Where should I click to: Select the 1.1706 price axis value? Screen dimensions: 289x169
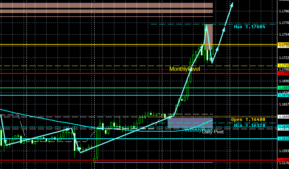click(284, 70)
